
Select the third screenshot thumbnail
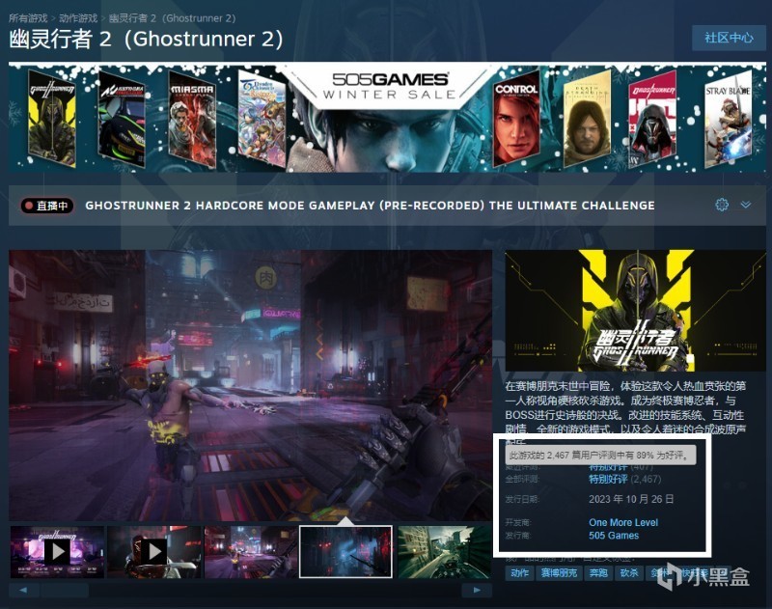[x=251, y=551]
